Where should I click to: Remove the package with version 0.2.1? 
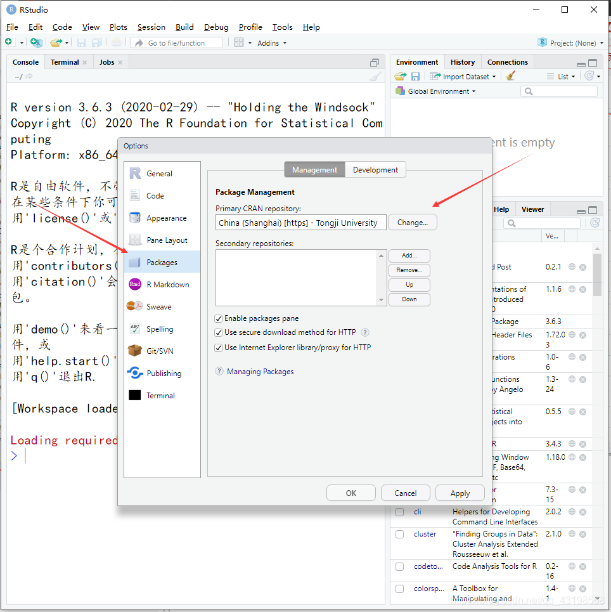[583, 268]
